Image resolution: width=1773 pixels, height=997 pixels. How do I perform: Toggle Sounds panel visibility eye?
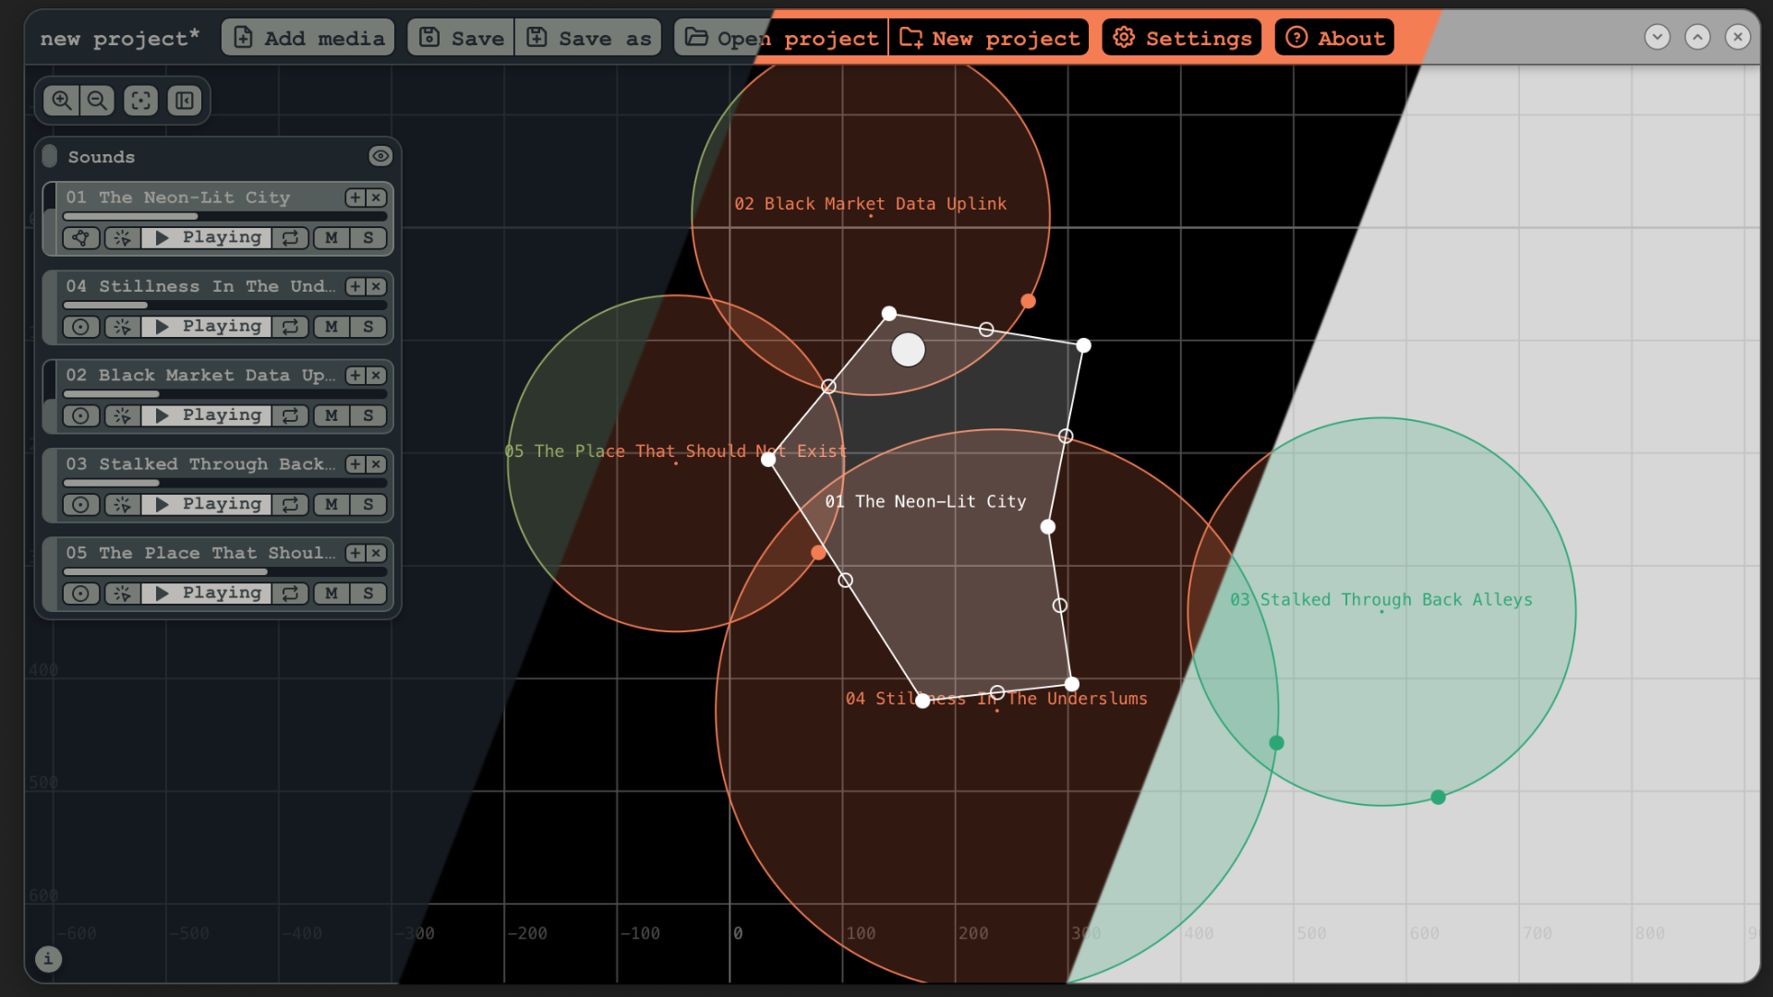pyautogui.click(x=380, y=156)
